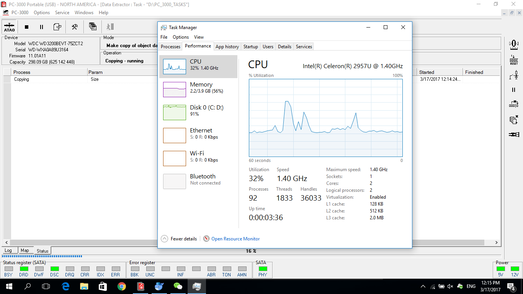Viewport: 523px width, 294px height.
Task: Open the Action Center notifications
Action: pos(511,286)
